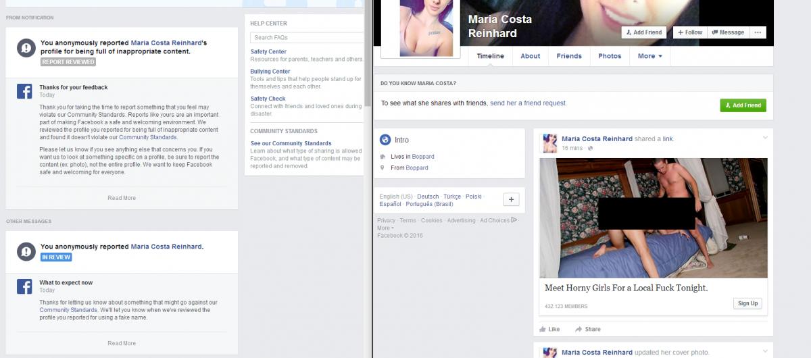This screenshot has height=358, width=811.
Task: Open Community Standards link in feedback message
Action: coord(148,137)
